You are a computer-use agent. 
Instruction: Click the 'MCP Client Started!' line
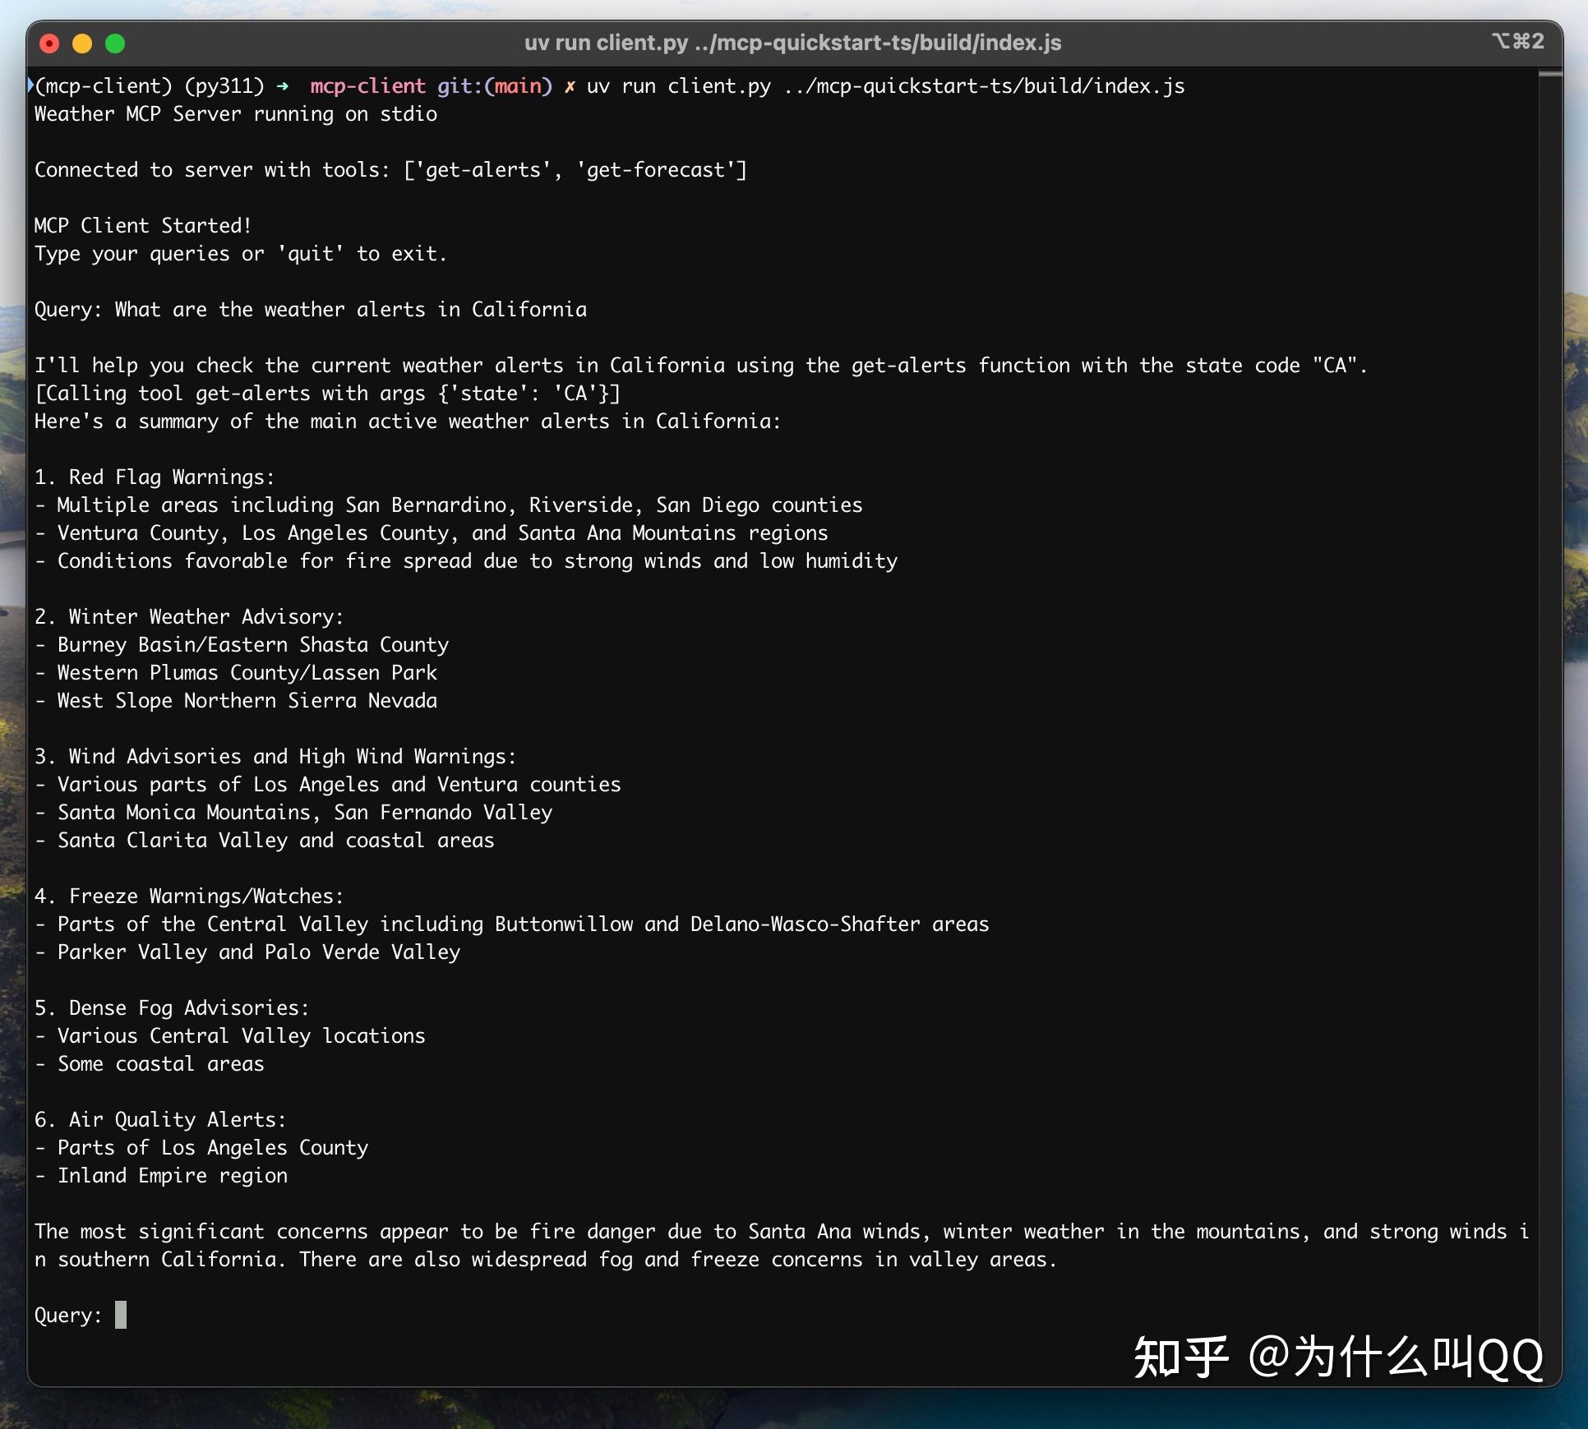pyautogui.click(x=141, y=224)
